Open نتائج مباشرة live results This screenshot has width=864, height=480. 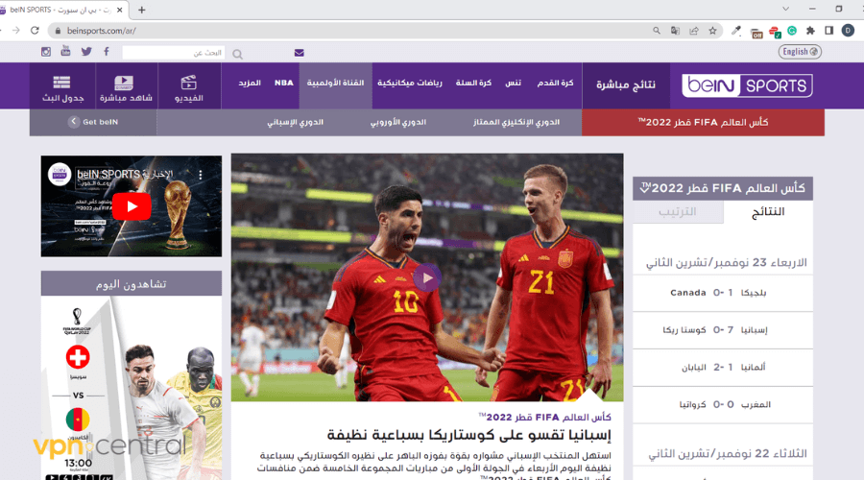626,84
